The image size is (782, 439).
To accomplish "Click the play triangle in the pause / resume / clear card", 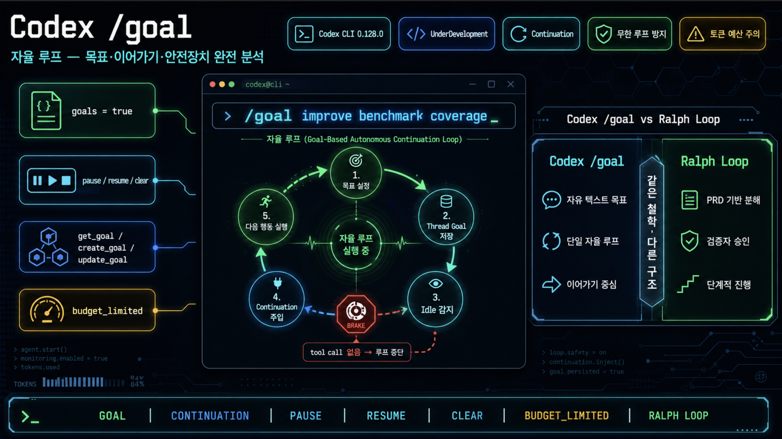I will coord(52,180).
